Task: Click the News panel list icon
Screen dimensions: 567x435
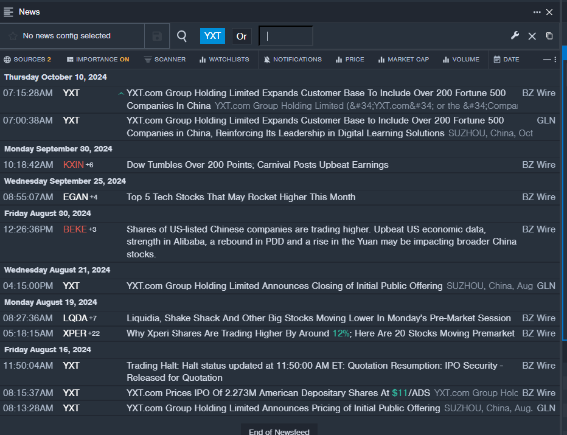Action: click(x=9, y=12)
